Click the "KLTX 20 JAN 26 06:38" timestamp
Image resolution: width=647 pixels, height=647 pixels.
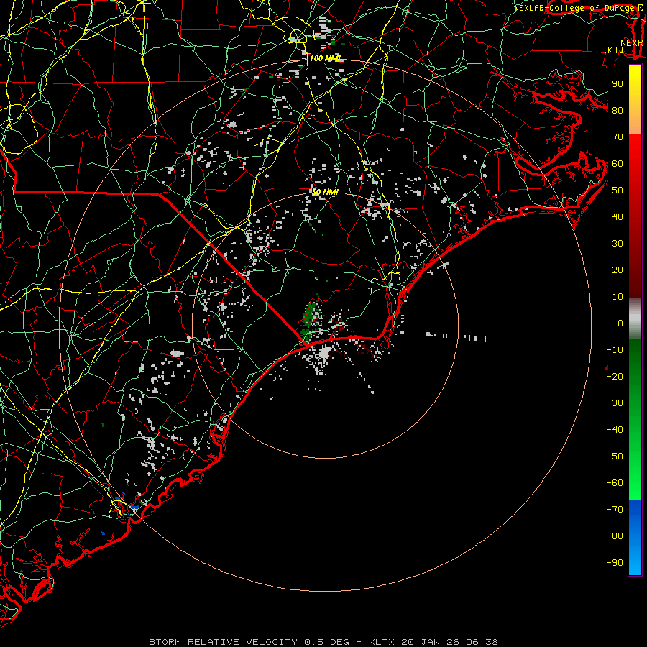pos(433,642)
